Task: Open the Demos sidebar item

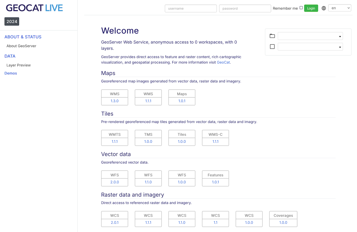Action: [11, 73]
